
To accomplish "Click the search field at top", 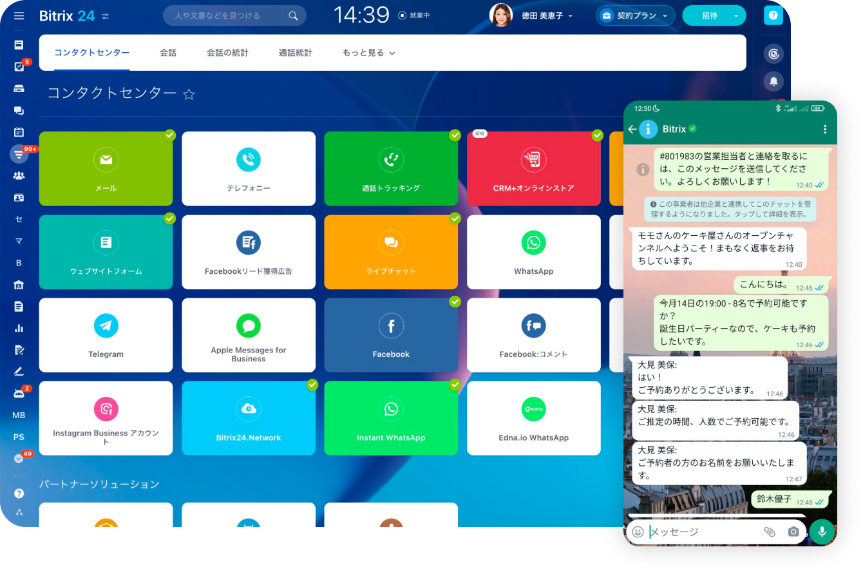I will 229,15.
